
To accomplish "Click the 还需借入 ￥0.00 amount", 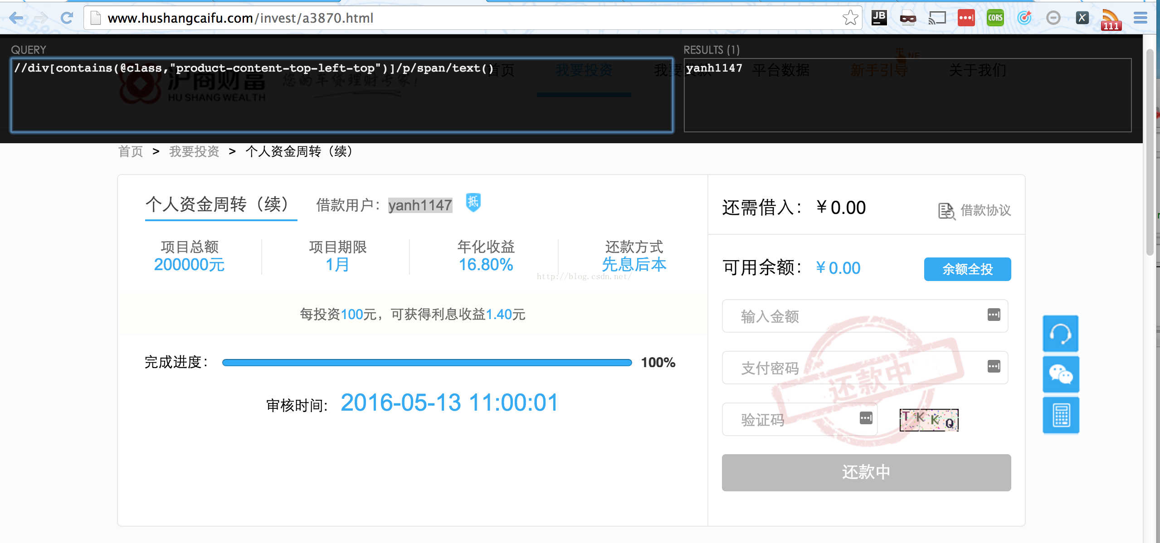I will click(841, 208).
